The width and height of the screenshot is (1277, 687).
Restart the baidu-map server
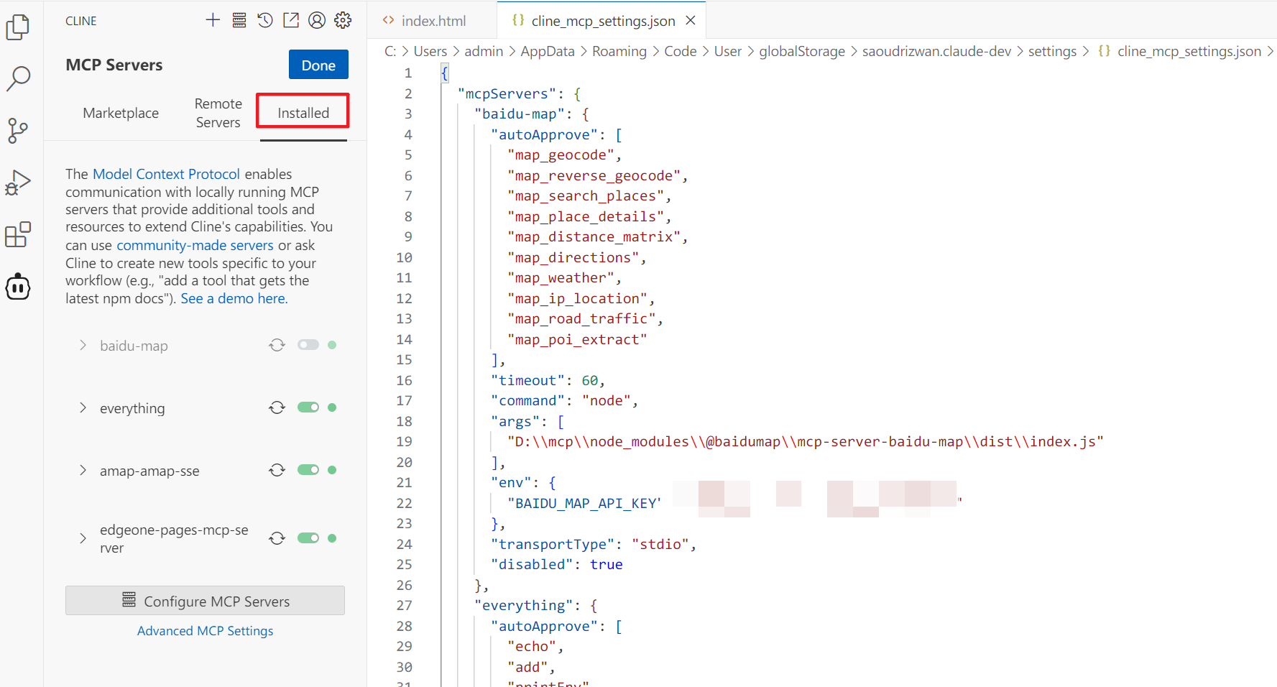pyautogui.click(x=277, y=345)
